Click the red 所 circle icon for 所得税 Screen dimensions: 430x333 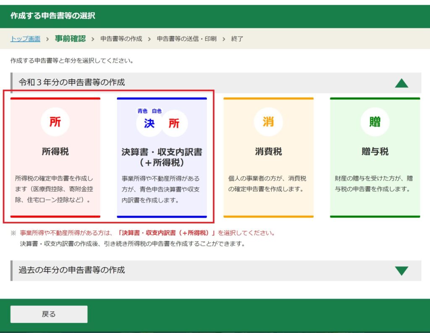coord(55,122)
